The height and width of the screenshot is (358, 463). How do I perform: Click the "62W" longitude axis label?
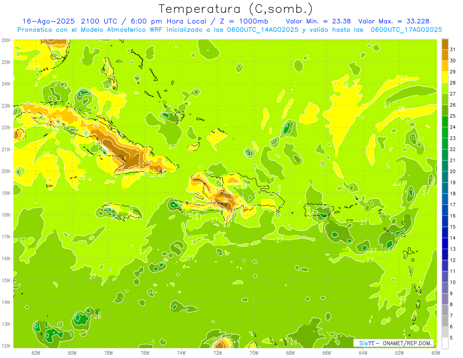point(399,353)
